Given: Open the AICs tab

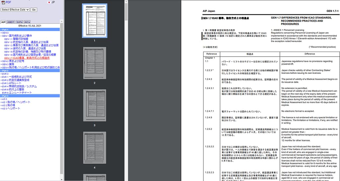Looking at the screenshot, I should point(27,22).
